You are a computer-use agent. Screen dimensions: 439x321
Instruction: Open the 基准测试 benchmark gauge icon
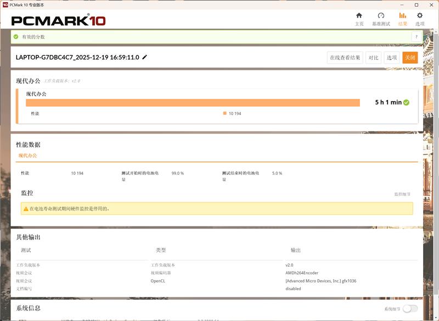(x=381, y=16)
